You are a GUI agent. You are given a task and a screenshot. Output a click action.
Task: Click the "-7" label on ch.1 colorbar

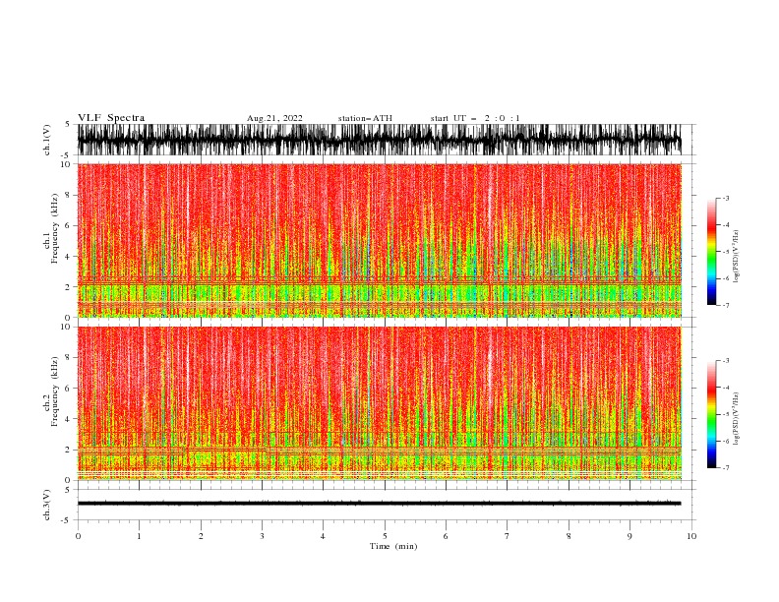(725, 305)
